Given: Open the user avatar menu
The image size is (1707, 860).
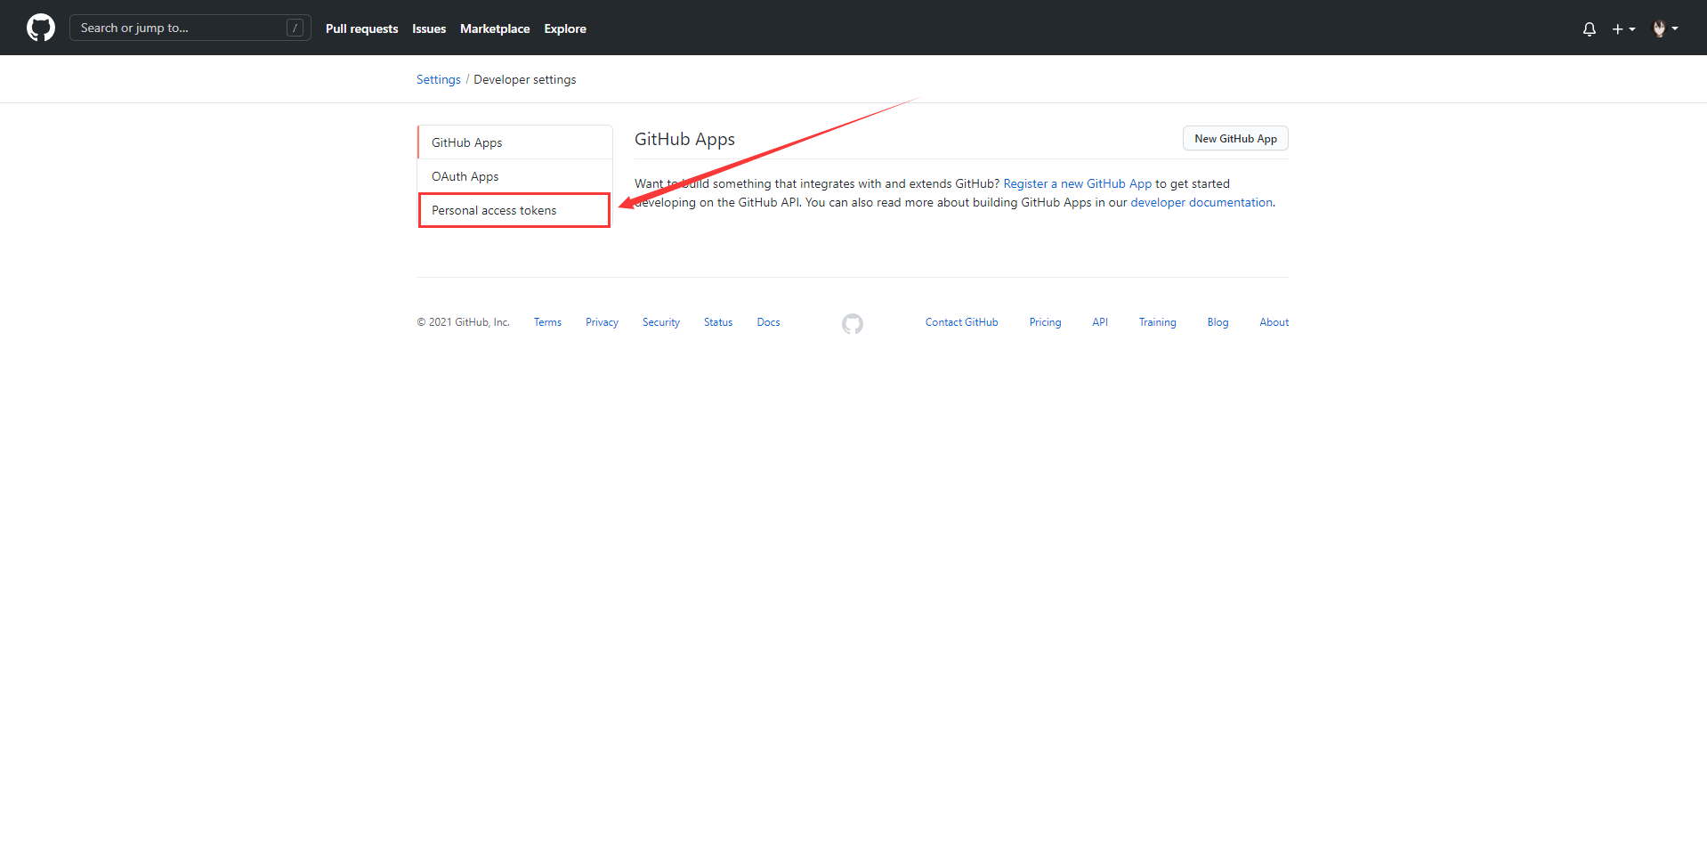Looking at the screenshot, I should 1664,28.
